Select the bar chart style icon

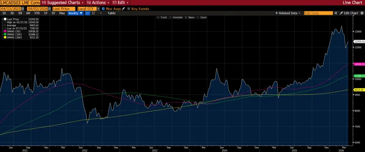point(93,13)
